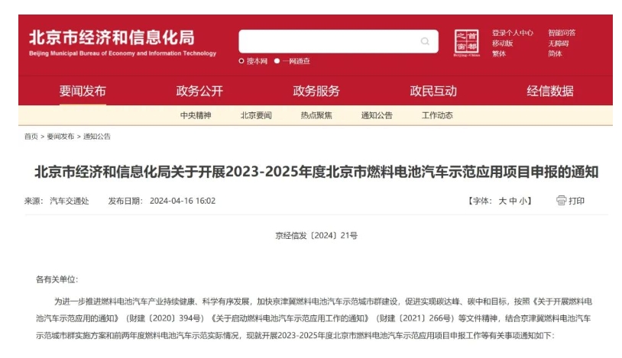Viewport: 622px width, 358px height.
Task: Expand the 政民互动 navigation menu
Action: [x=433, y=91]
